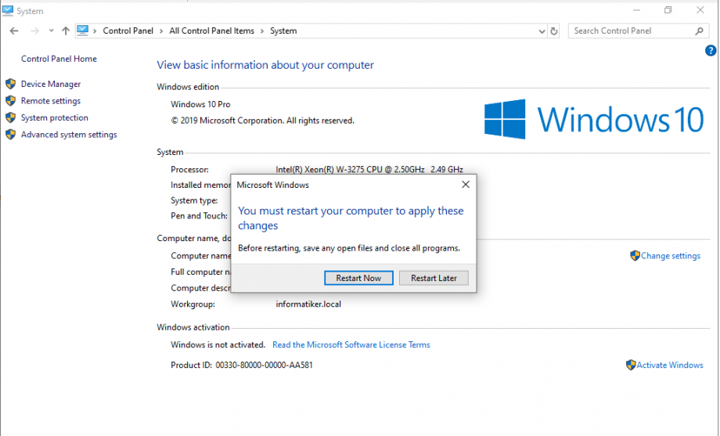Screen dimensions: 720x436
Task: Close the Microsoft Windows restart dialog
Action: 466,184
